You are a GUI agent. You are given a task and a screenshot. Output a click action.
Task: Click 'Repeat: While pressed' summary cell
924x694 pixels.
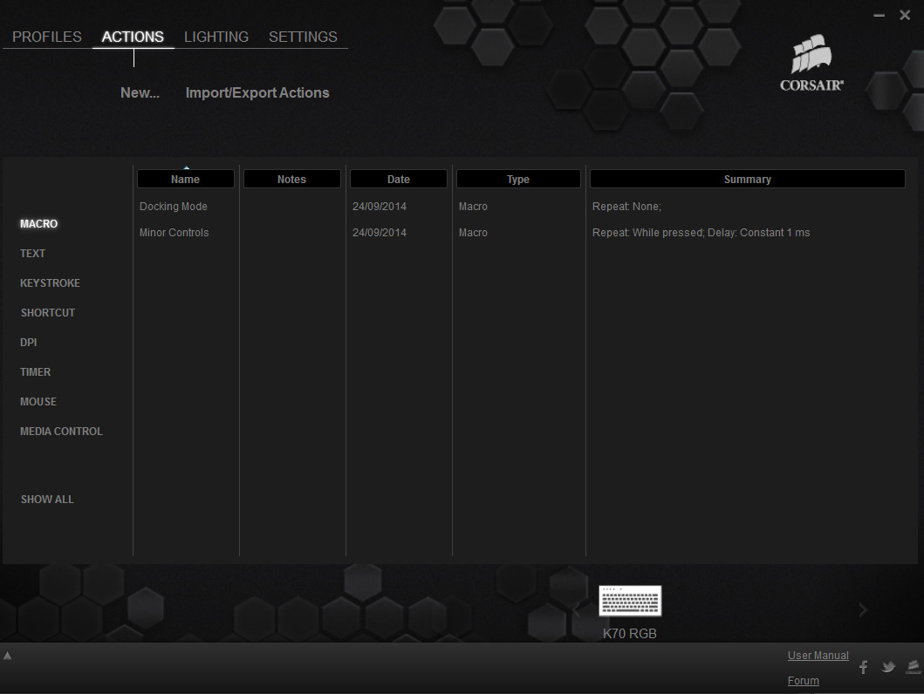[x=701, y=233]
